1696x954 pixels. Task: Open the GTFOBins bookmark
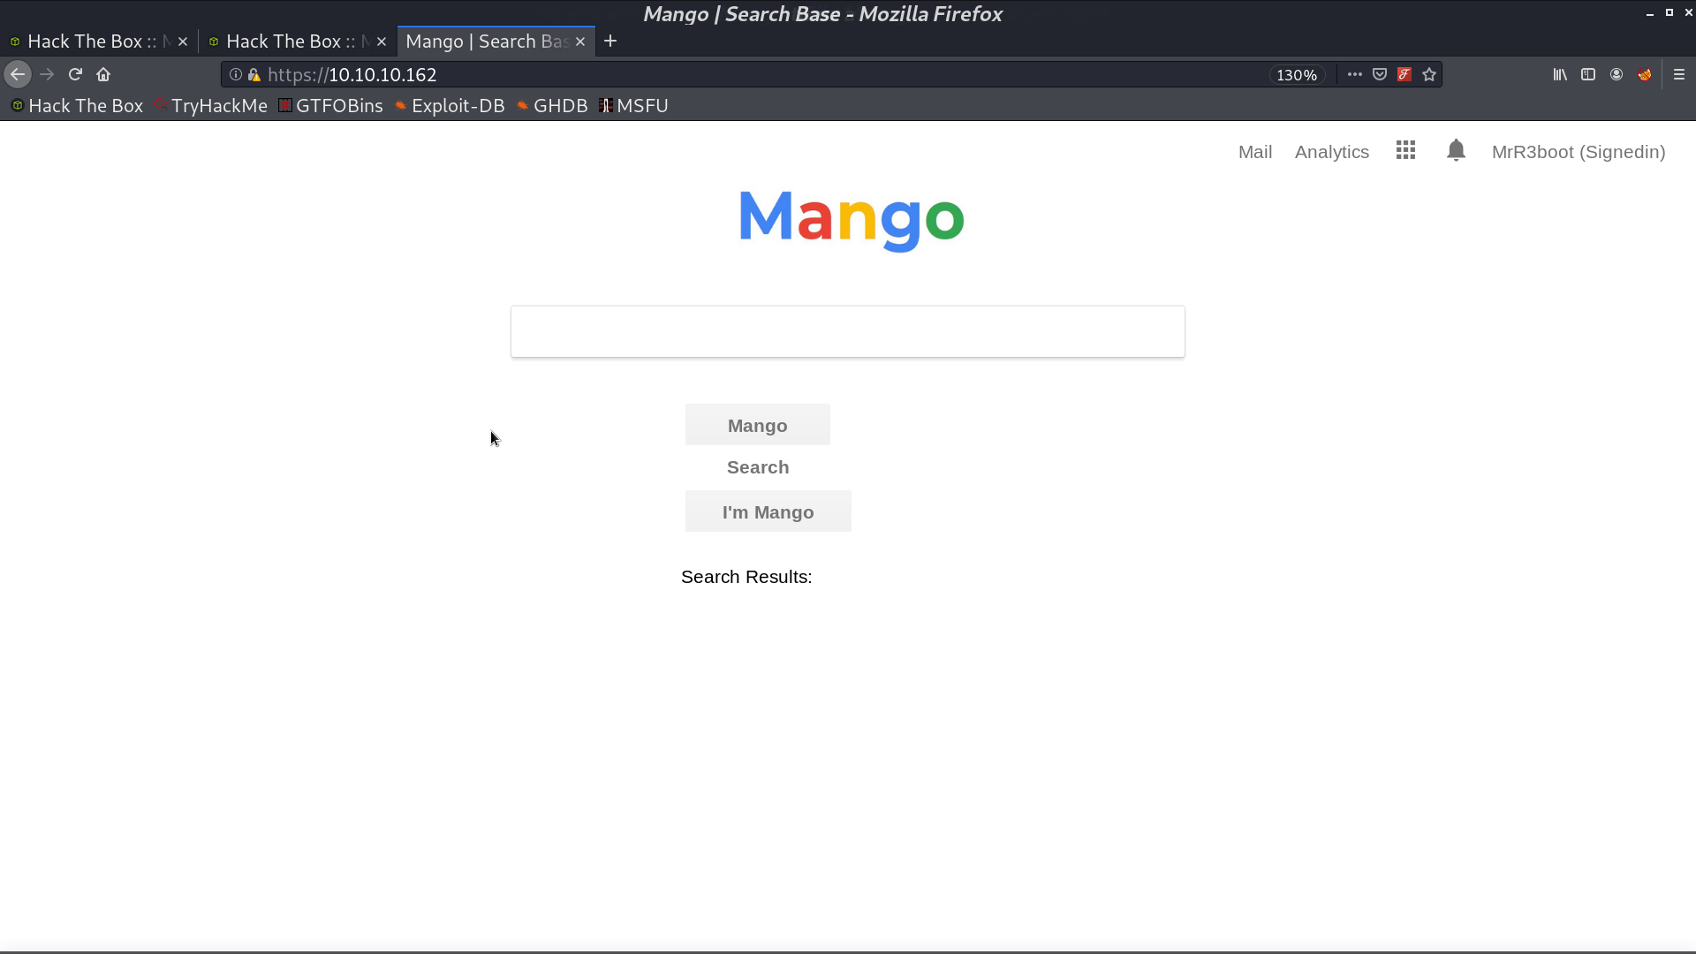[x=330, y=106]
